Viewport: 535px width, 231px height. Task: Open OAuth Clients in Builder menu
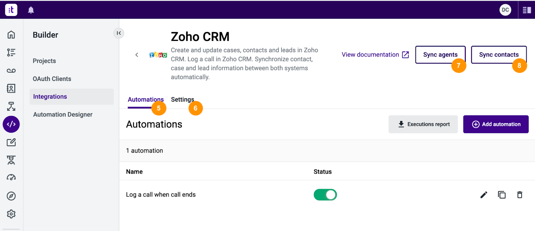[x=52, y=79]
